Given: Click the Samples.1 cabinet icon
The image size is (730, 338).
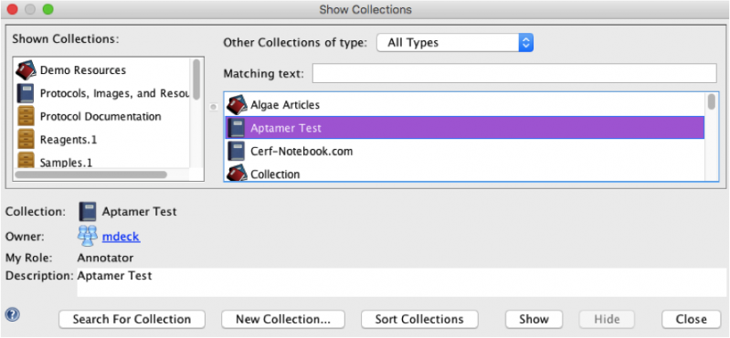Looking at the screenshot, I should (26, 160).
